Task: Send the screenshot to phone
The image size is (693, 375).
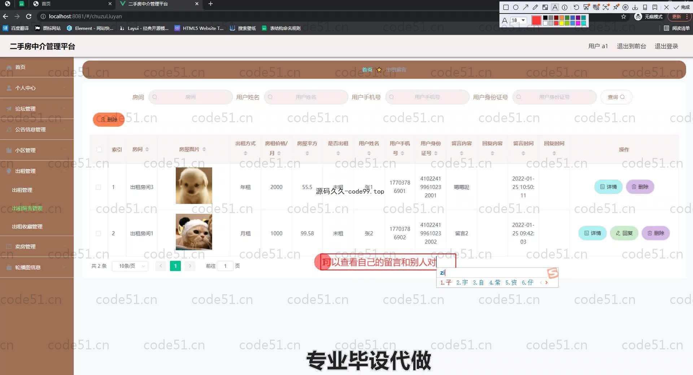Action: click(x=645, y=7)
